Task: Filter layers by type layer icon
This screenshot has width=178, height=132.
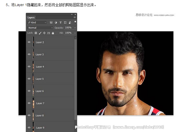Action: (x=61, y=23)
